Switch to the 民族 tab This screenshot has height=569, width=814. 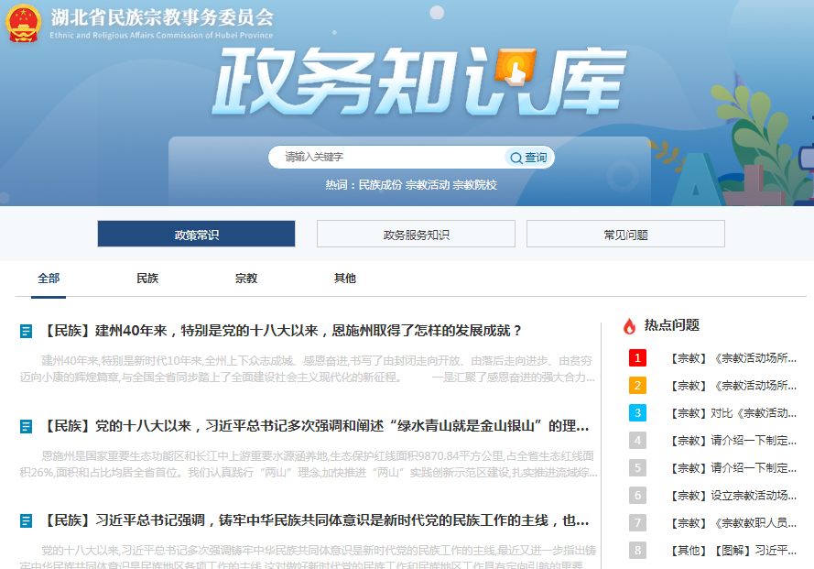click(x=147, y=279)
